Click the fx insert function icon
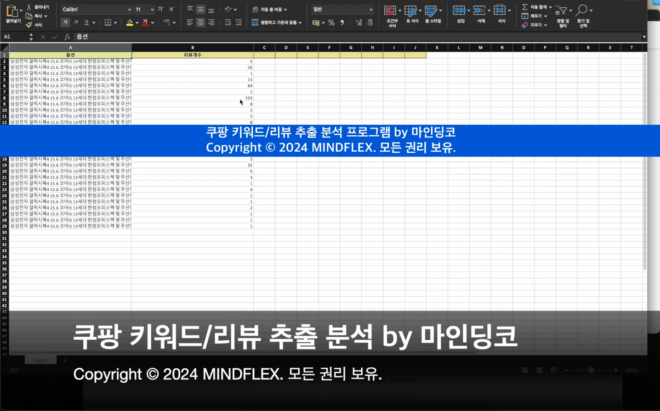 (x=67, y=37)
